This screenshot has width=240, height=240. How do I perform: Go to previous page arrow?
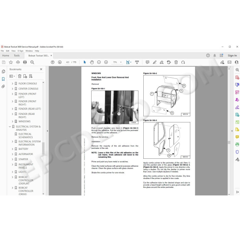[x=52, y=62]
